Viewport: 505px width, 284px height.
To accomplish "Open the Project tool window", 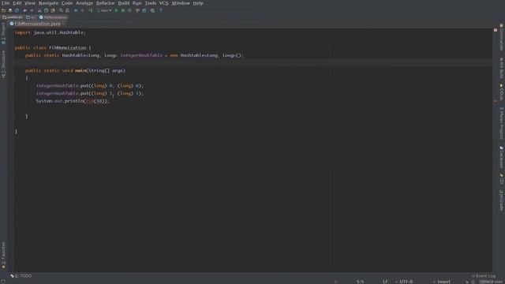I will pos(3,33).
